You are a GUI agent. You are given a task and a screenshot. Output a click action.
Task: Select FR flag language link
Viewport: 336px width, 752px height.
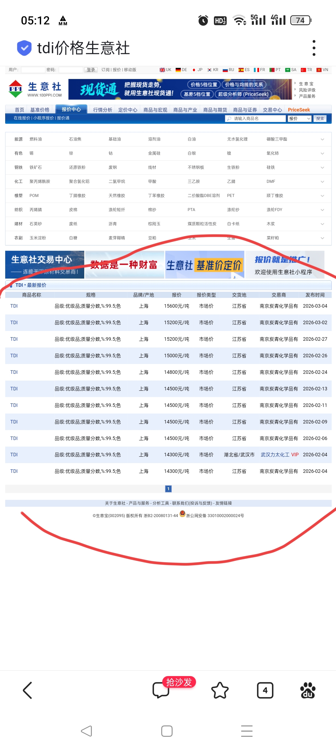coord(260,70)
